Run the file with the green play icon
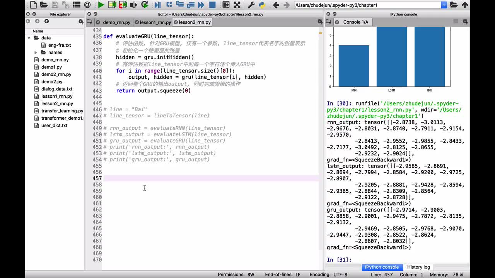Viewport: 495px width, 278px height. tap(101, 5)
